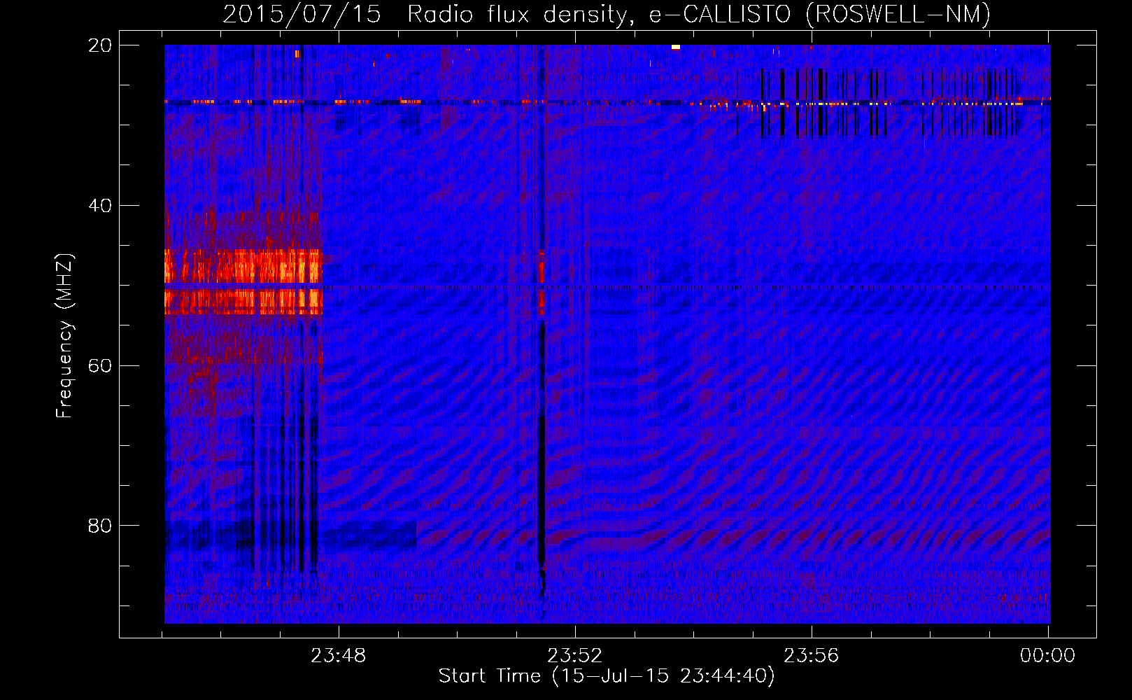Viewport: 1132px width, 700px height.
Task: Click the '23:48' time tick label
Action: click(339, 656)
